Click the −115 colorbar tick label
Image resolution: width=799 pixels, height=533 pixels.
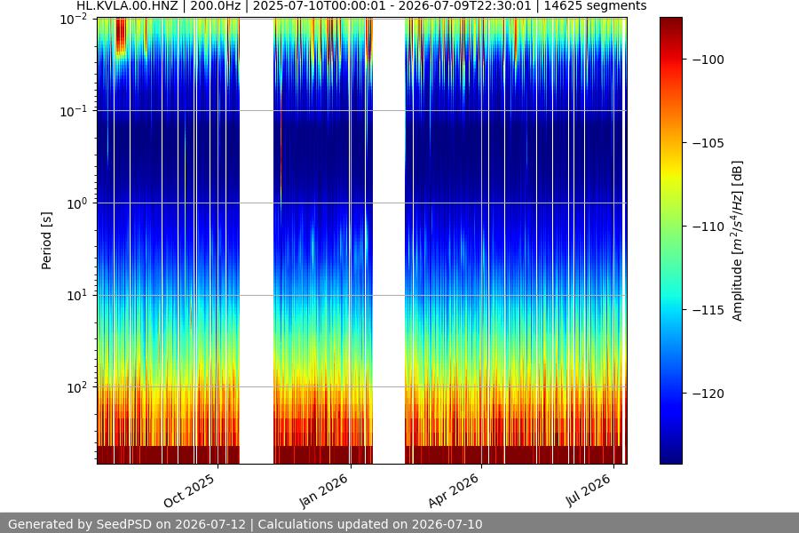coord(708,310)
